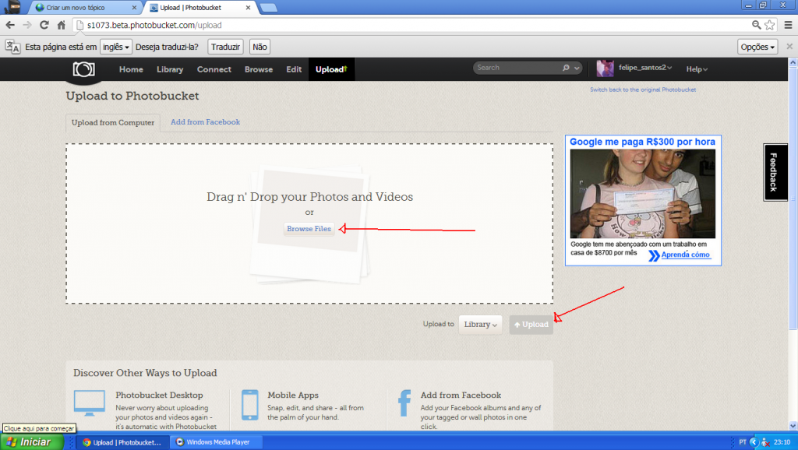Screen dimensions: 798x450
Task: Click the translate language icon
Action: point(12,47)
